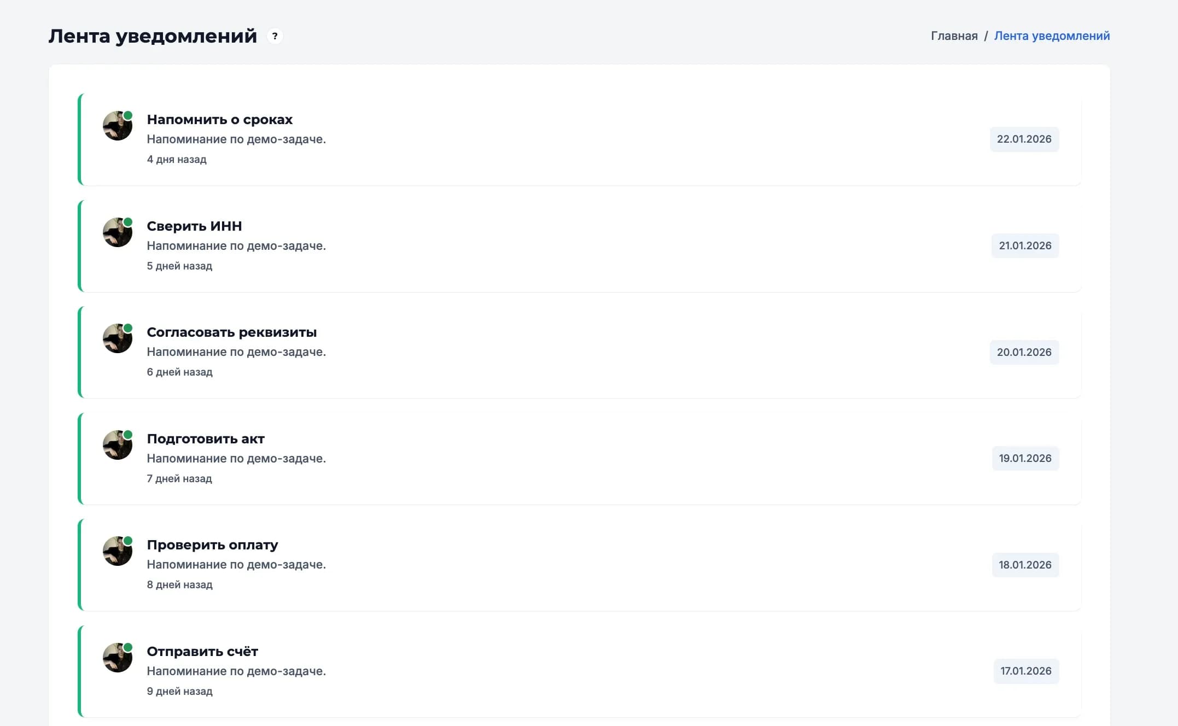The image size is (1178, 726).
Task: Click avatar in Согласовать реквизиты notification
Action: pyautogui.click(x=118, y=338)
